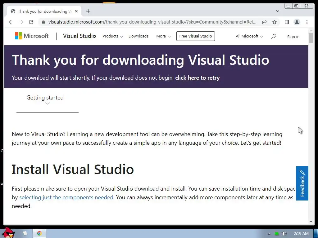Click the scrollbar up arrow
This screenshot has width=318, height=238.
tap(311, 31)
